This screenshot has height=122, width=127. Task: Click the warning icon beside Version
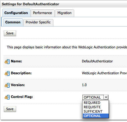(7, 85)
